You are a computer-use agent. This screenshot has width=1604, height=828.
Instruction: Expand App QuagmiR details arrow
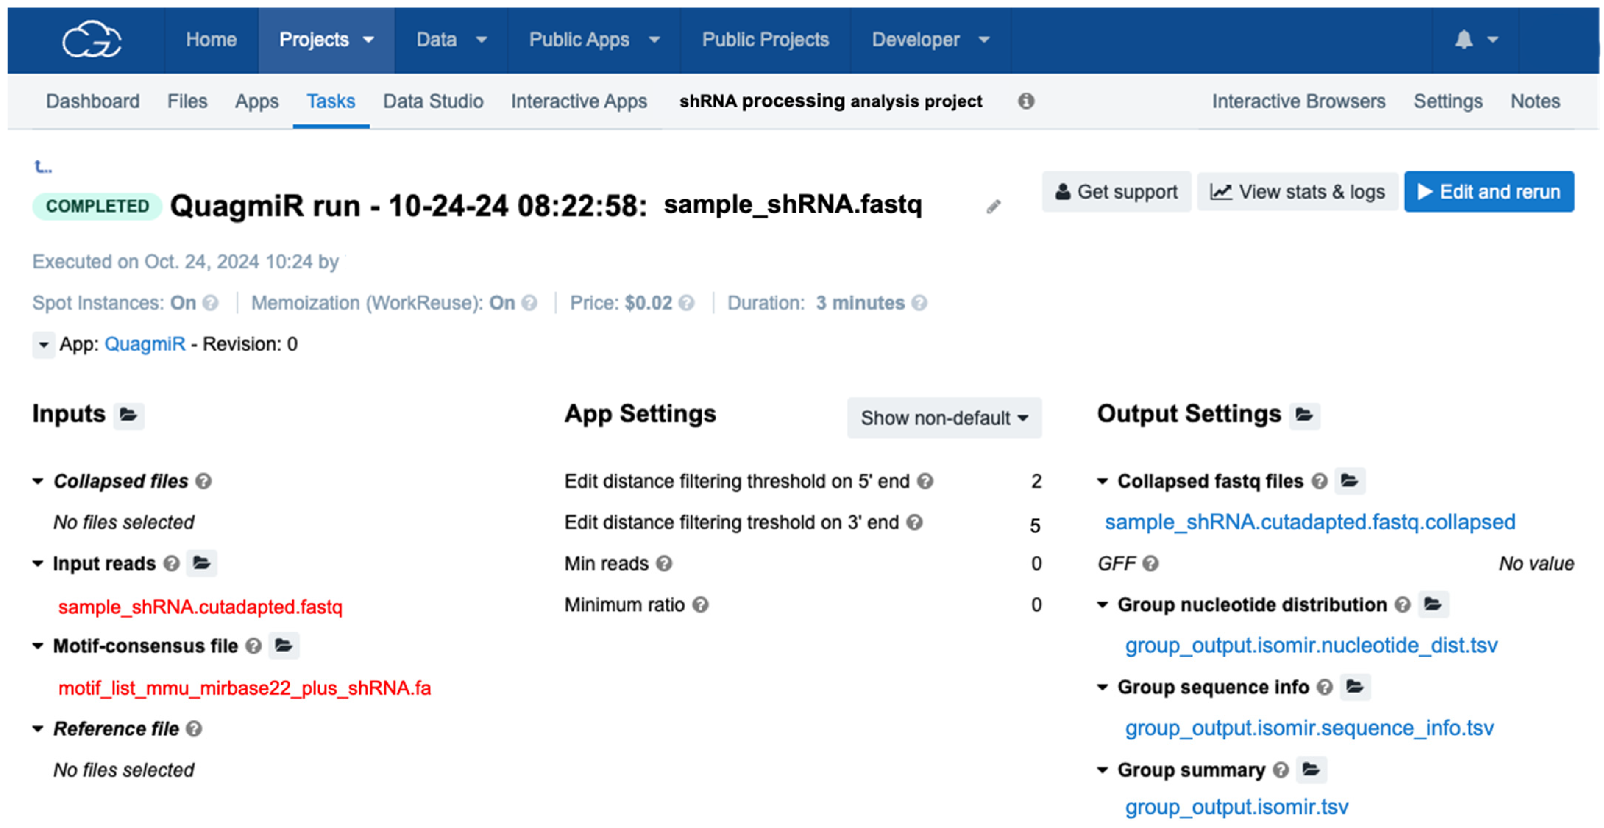point(43,345)
